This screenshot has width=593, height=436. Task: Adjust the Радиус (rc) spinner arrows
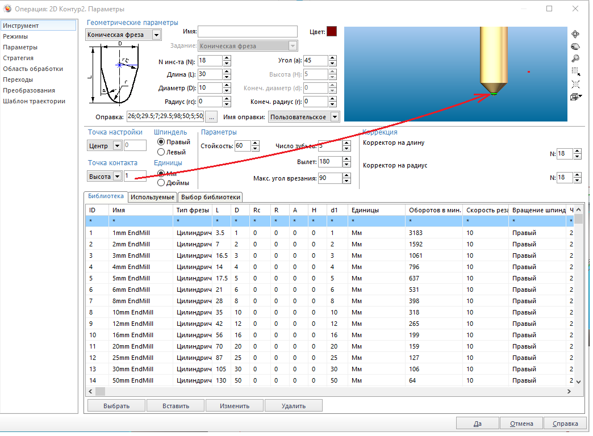point(227,102)
